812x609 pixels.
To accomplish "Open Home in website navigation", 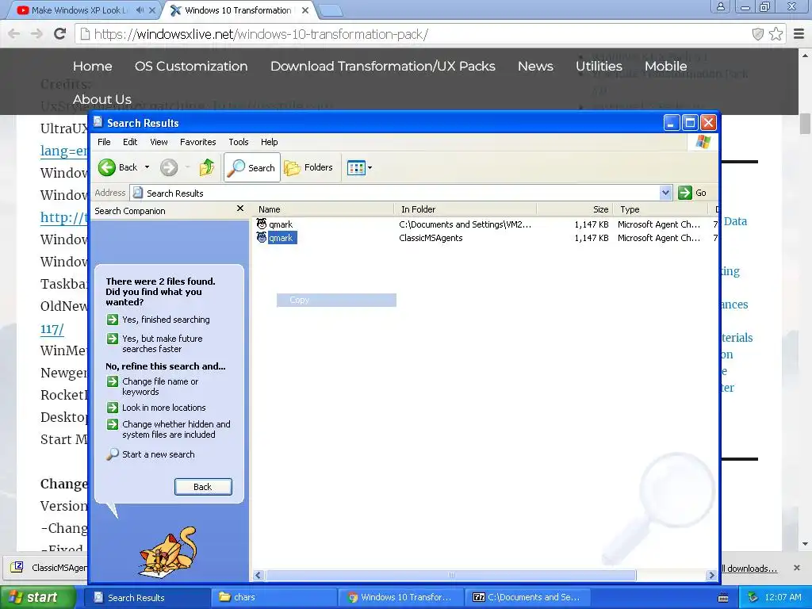I will click(x=92, y=67).
